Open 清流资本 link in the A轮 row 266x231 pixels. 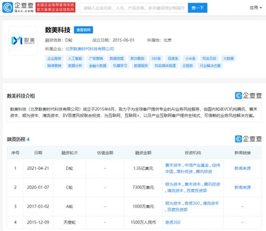(211, 203)
